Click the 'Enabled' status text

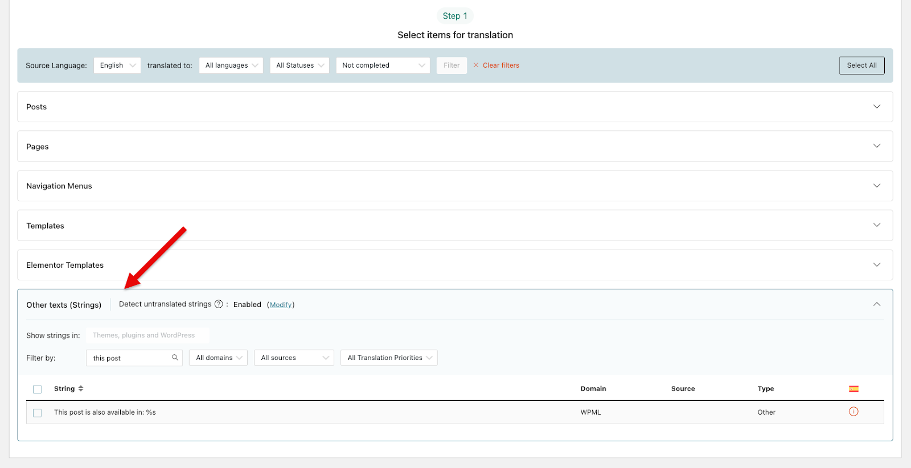click(x=247, y=305)
